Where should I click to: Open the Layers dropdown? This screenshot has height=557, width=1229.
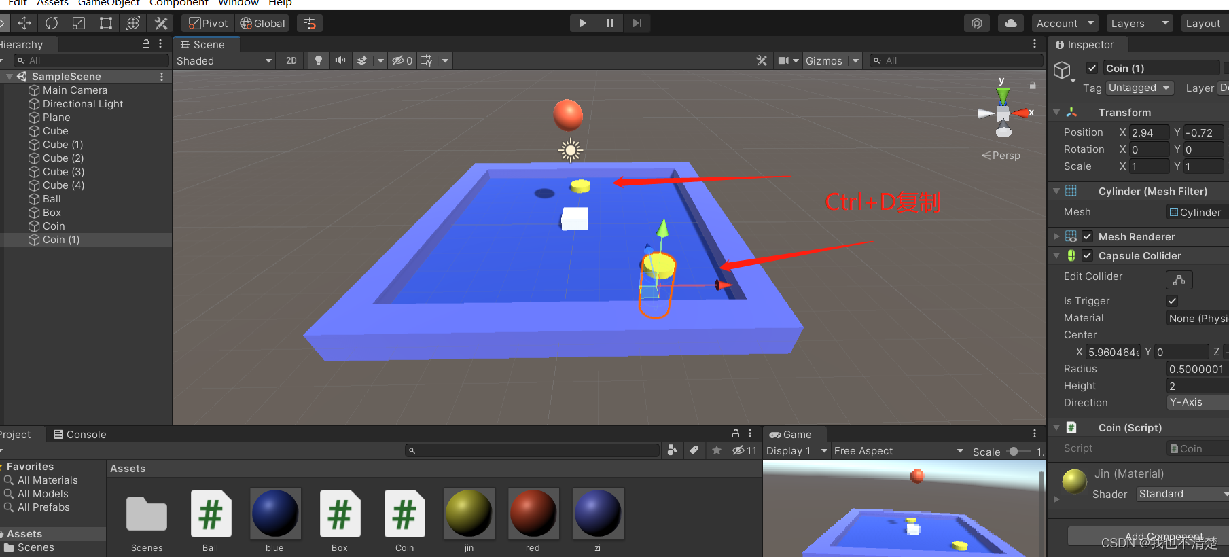pyautogui.click(x=1139, y=23)
